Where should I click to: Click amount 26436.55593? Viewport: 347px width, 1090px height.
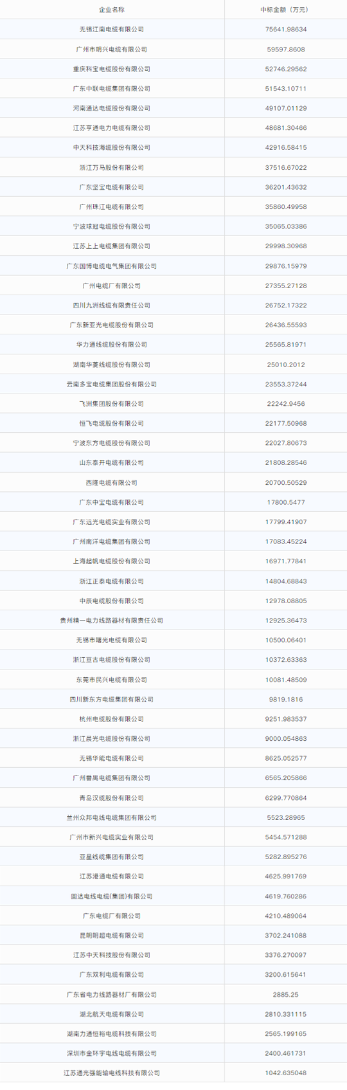(x=286, y=325)
